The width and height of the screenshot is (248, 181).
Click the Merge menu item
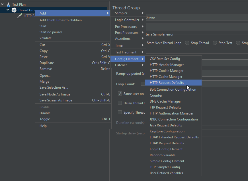coord(73,82)
